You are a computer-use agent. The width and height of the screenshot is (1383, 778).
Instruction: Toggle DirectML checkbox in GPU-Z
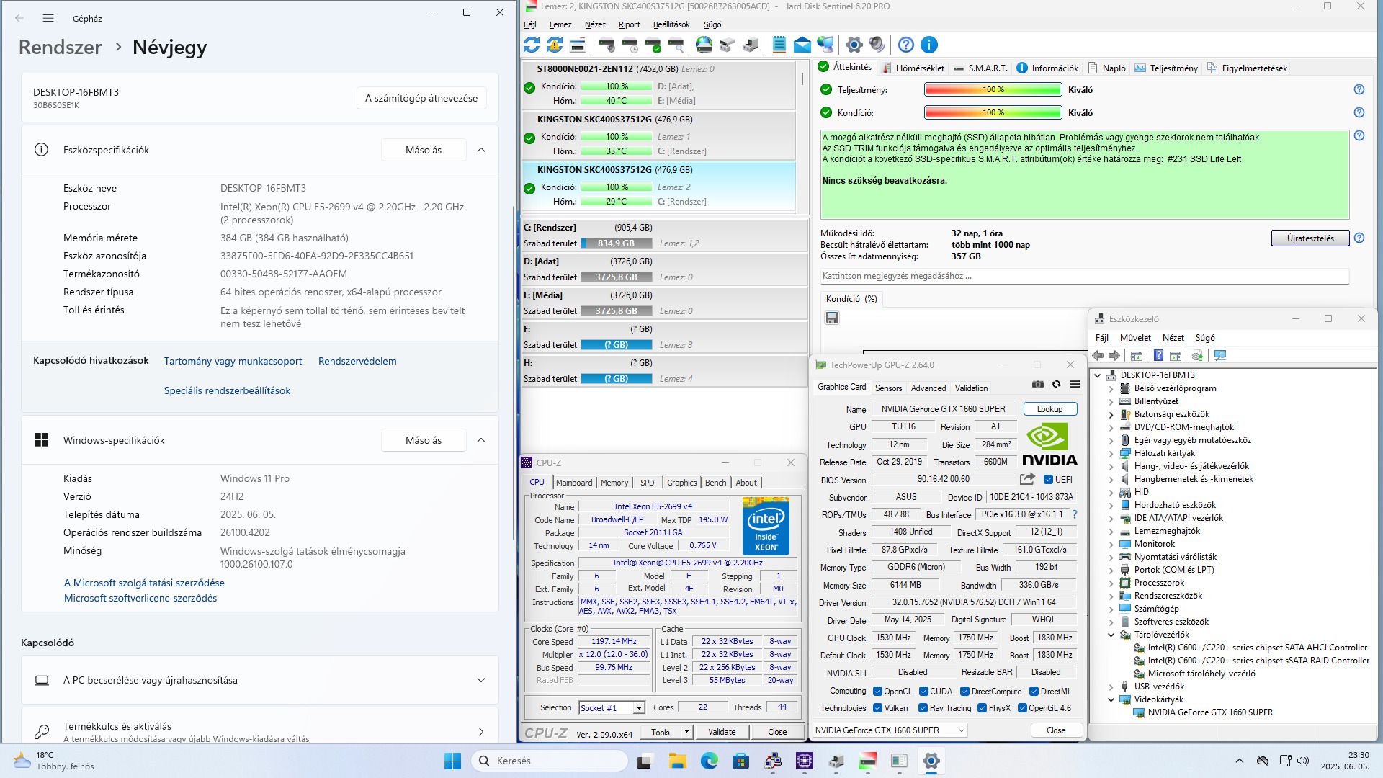tap(1034, 692)
